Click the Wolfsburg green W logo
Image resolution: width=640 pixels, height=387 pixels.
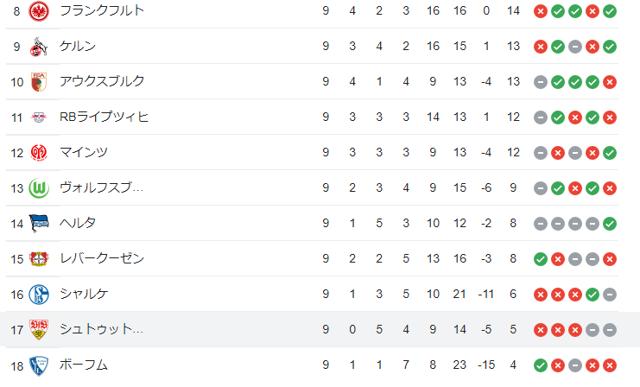coord(39,188)
